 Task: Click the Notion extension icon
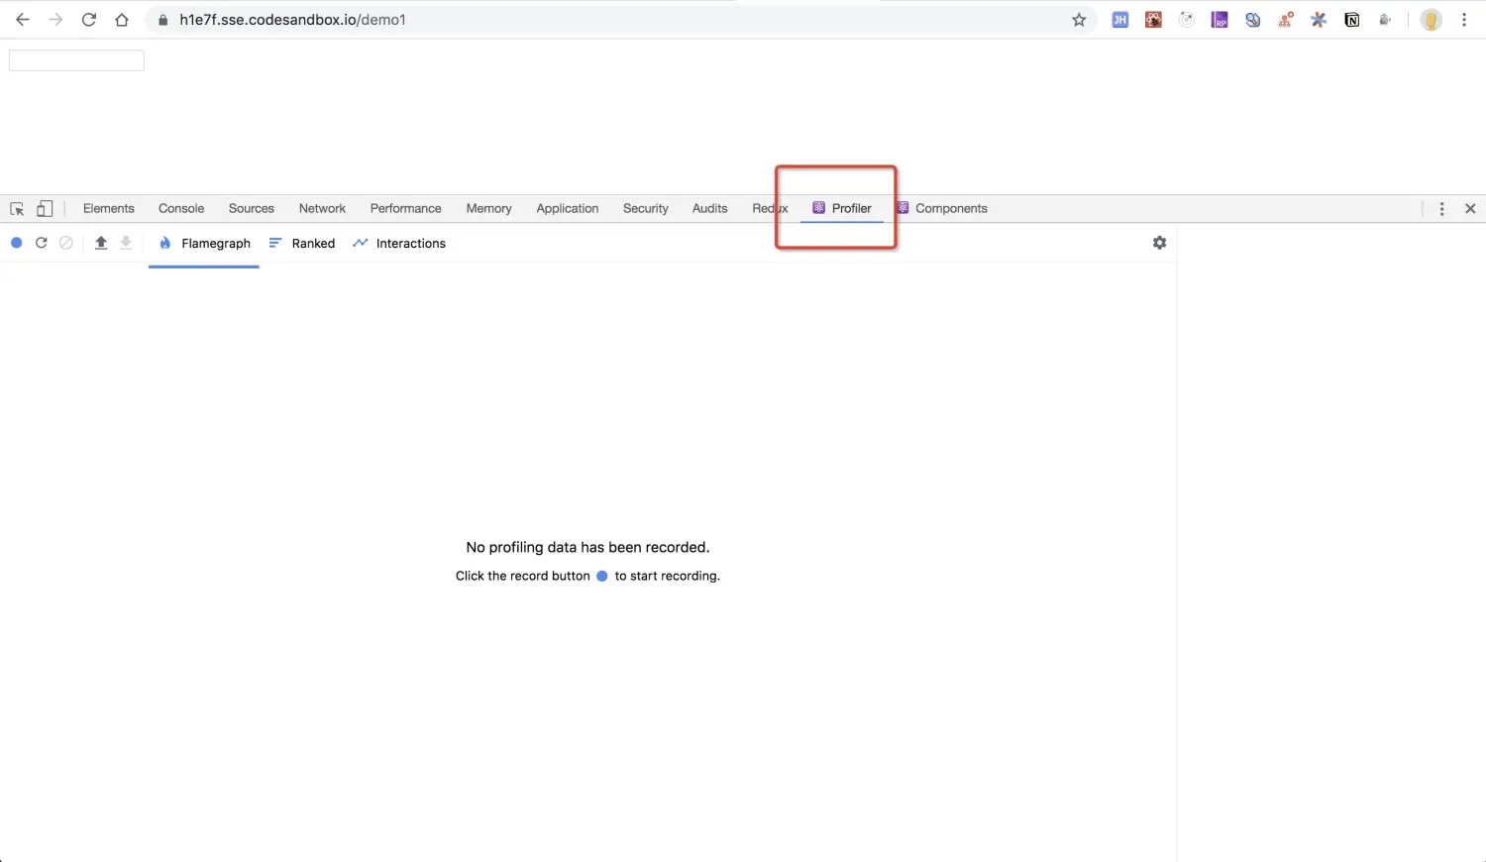click(x=1351, y=20)
